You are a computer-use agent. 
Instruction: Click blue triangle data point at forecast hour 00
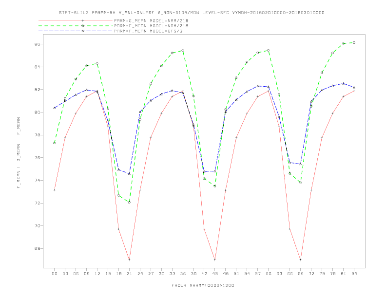[x=55, y=108]
